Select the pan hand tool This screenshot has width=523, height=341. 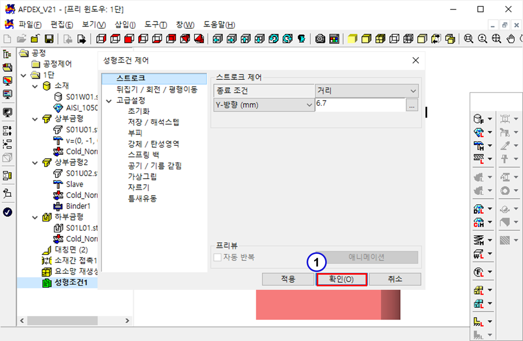[512, 39]
